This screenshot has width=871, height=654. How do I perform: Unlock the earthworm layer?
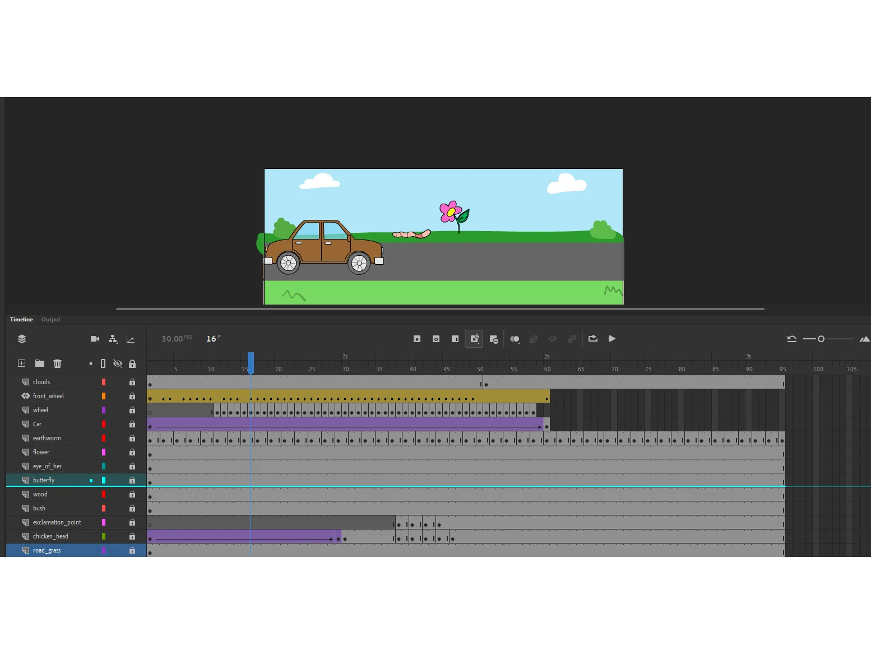tap(132, 438)
